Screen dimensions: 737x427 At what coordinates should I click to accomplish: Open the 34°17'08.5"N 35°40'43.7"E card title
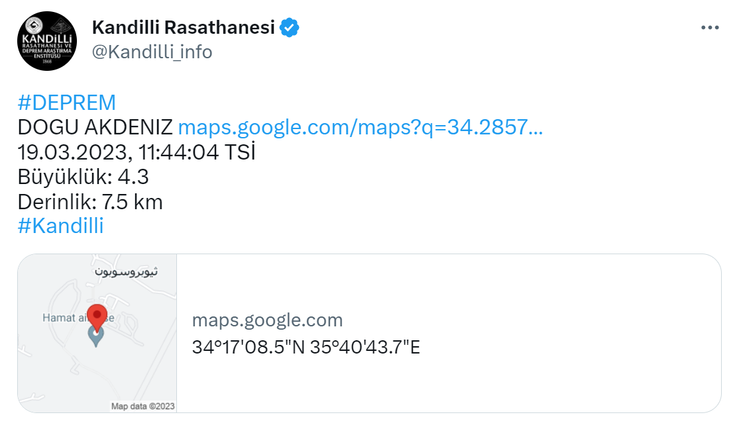click(306, 347)
